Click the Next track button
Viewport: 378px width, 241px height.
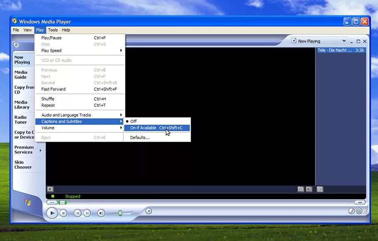coord(87,213)
